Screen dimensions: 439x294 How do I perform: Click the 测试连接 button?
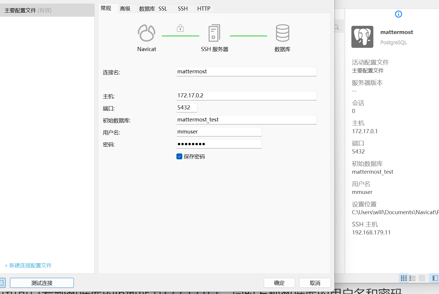pos(42,283)
